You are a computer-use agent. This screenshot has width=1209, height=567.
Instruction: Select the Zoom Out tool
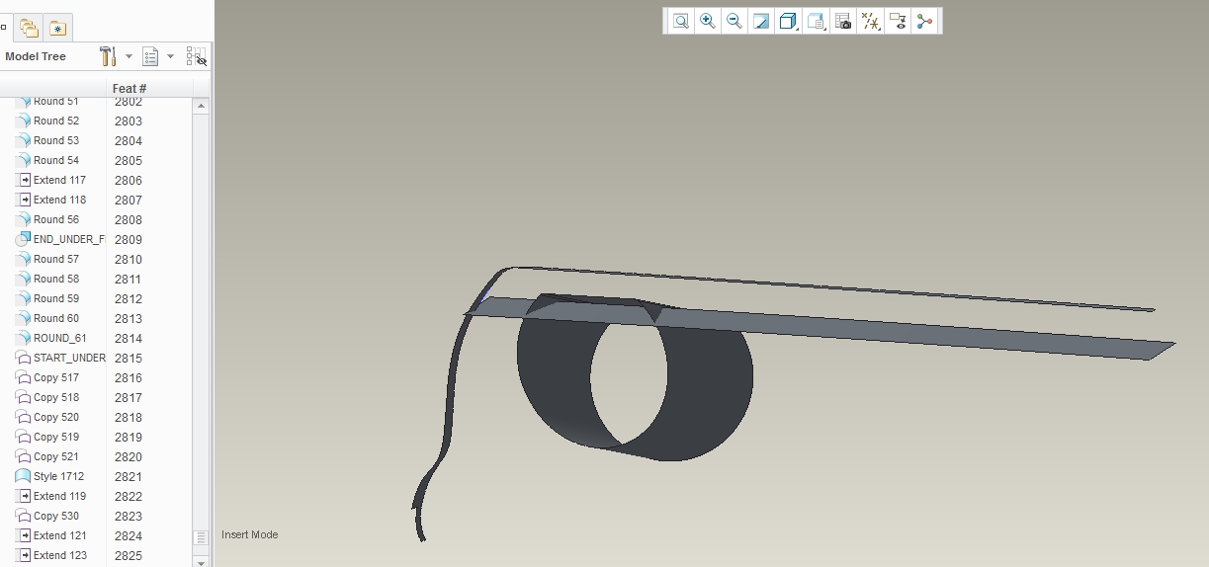(x=734, y=21)
